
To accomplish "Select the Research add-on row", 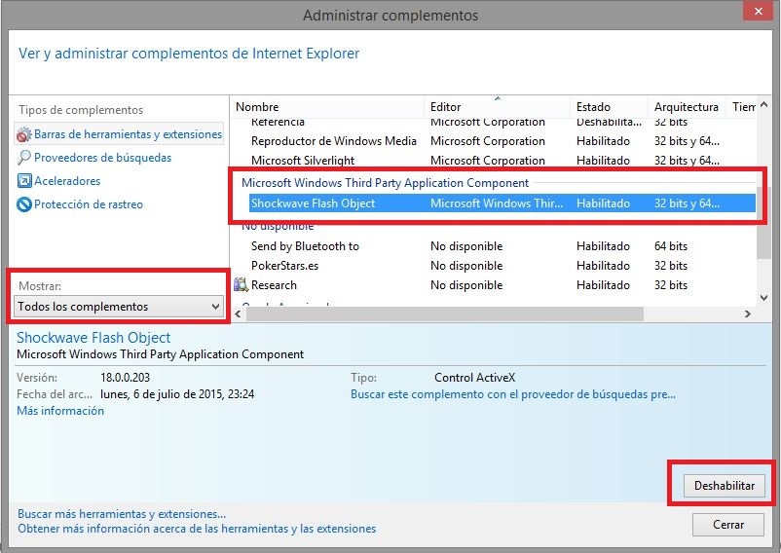I will coord(493,285).
